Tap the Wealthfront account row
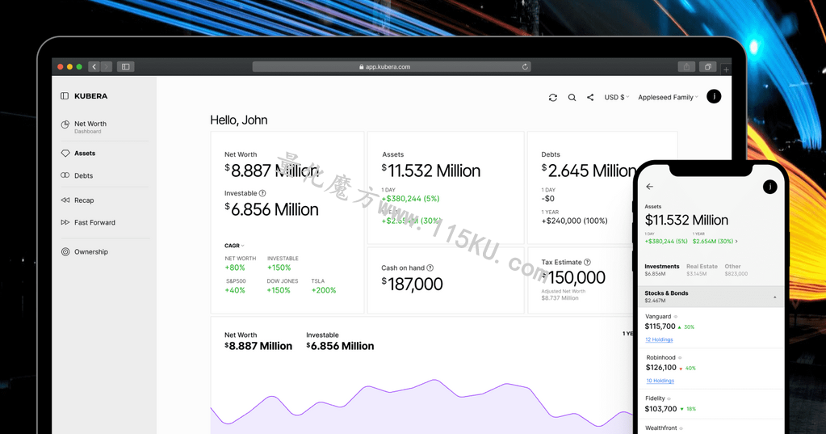This screenshot has height=434, width=826. point(711,428)
